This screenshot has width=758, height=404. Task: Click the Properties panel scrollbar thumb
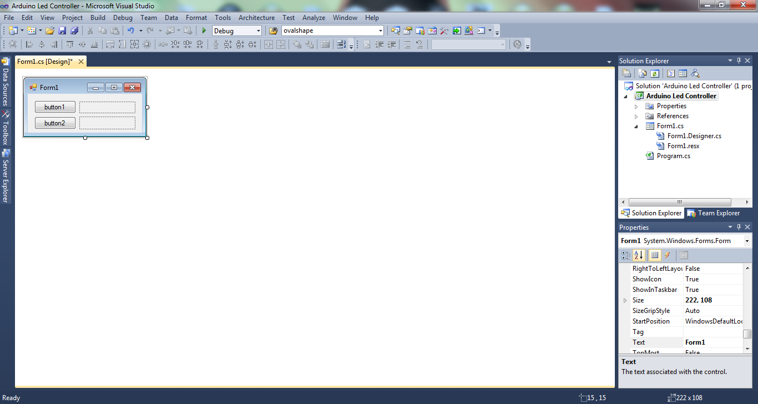[x=747, y=334]
